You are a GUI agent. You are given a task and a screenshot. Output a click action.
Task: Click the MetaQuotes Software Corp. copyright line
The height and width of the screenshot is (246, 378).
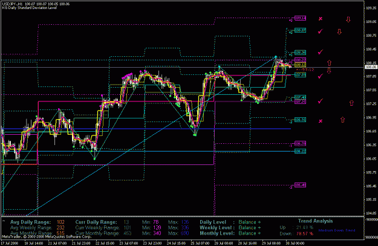[47, 236]
